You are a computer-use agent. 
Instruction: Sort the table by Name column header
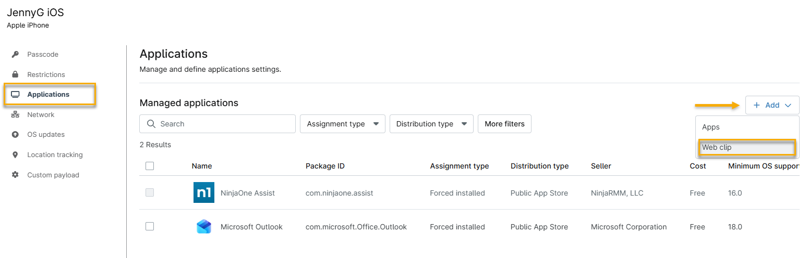coord(202,166)
